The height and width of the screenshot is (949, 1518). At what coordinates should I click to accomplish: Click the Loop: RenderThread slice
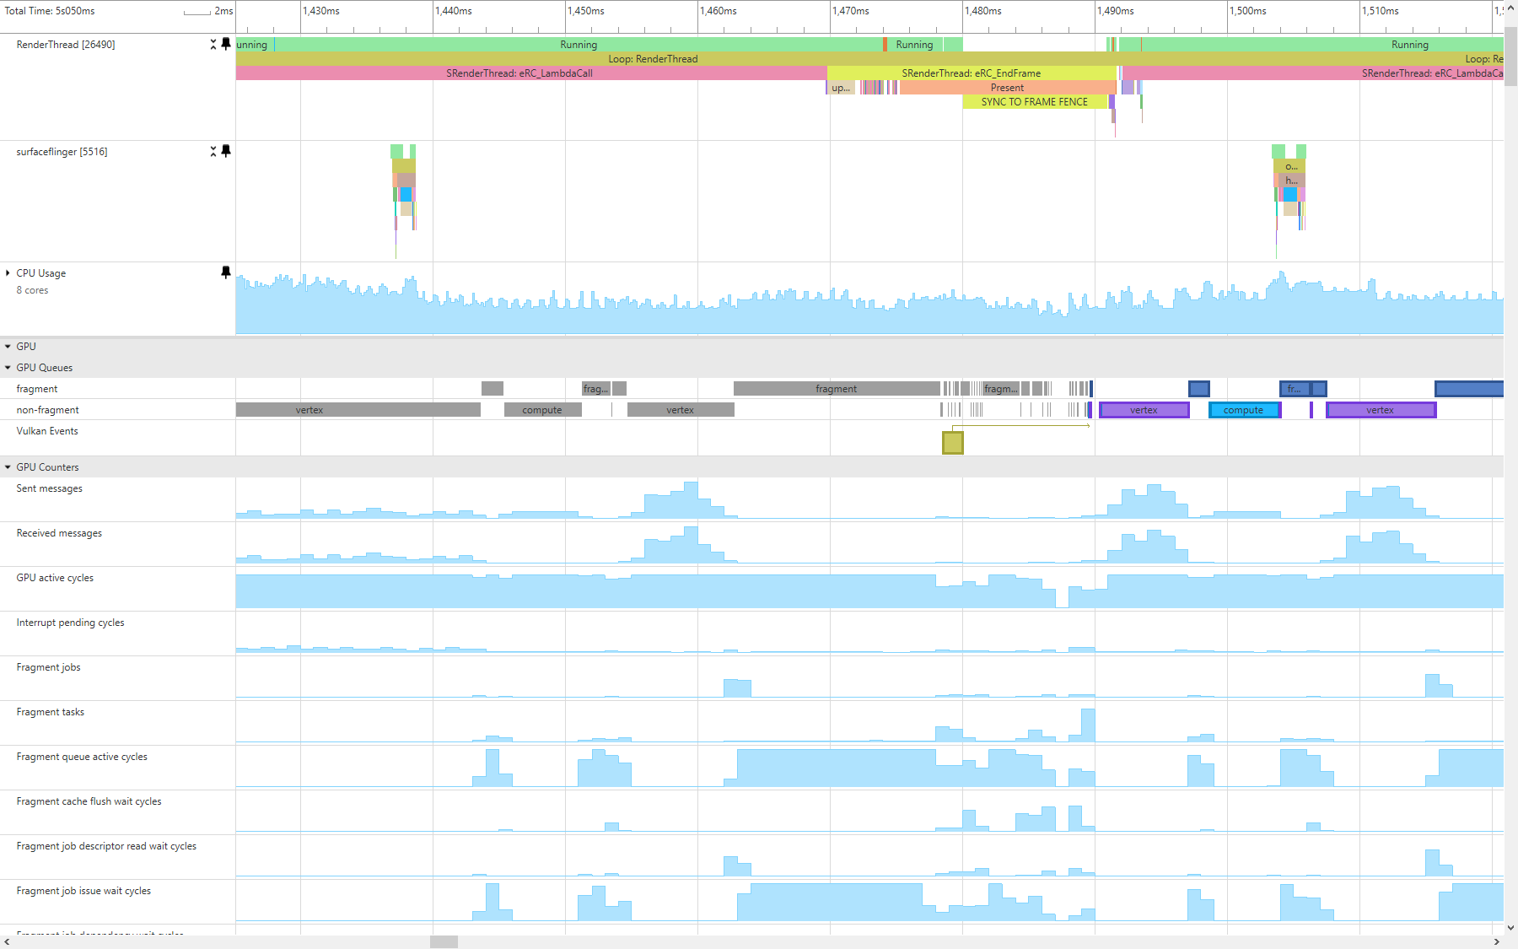click(654, 59)
